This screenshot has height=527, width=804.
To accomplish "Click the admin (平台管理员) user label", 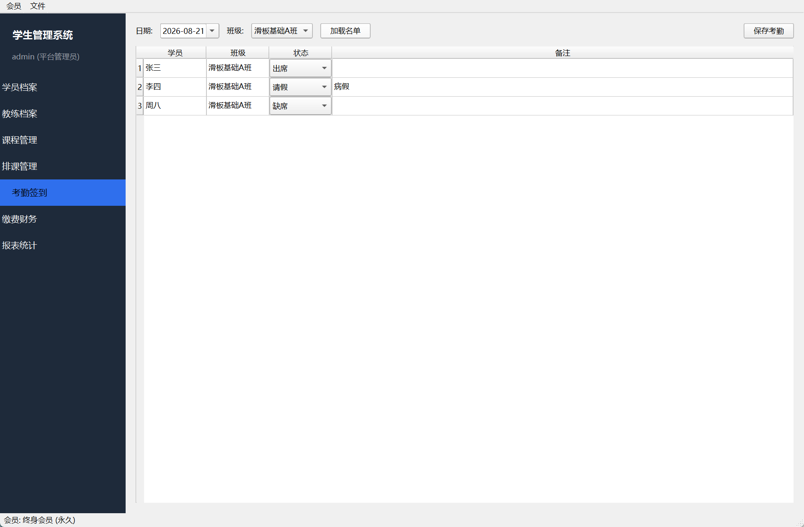I will (x=46, y=57).
